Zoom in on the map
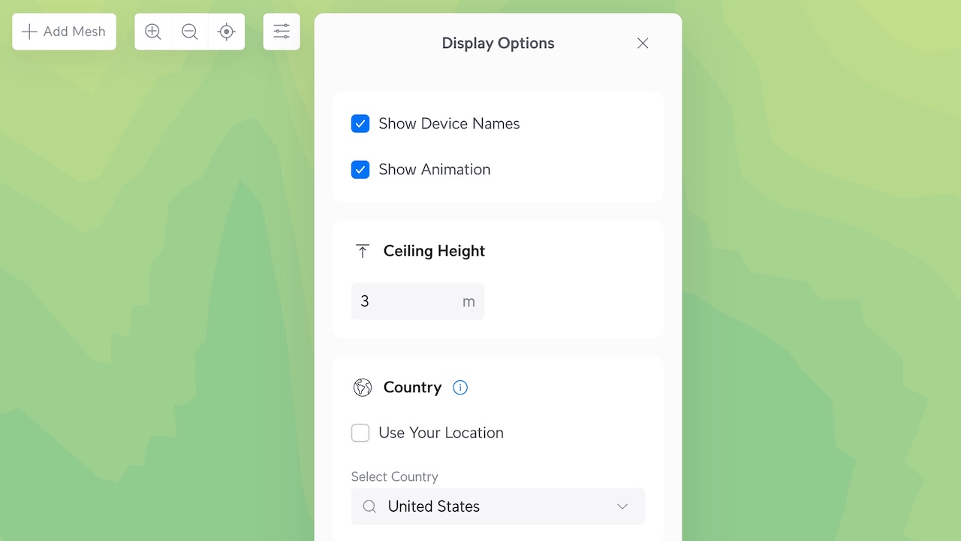This screenshot has width=961, height=541. (153, 32)
